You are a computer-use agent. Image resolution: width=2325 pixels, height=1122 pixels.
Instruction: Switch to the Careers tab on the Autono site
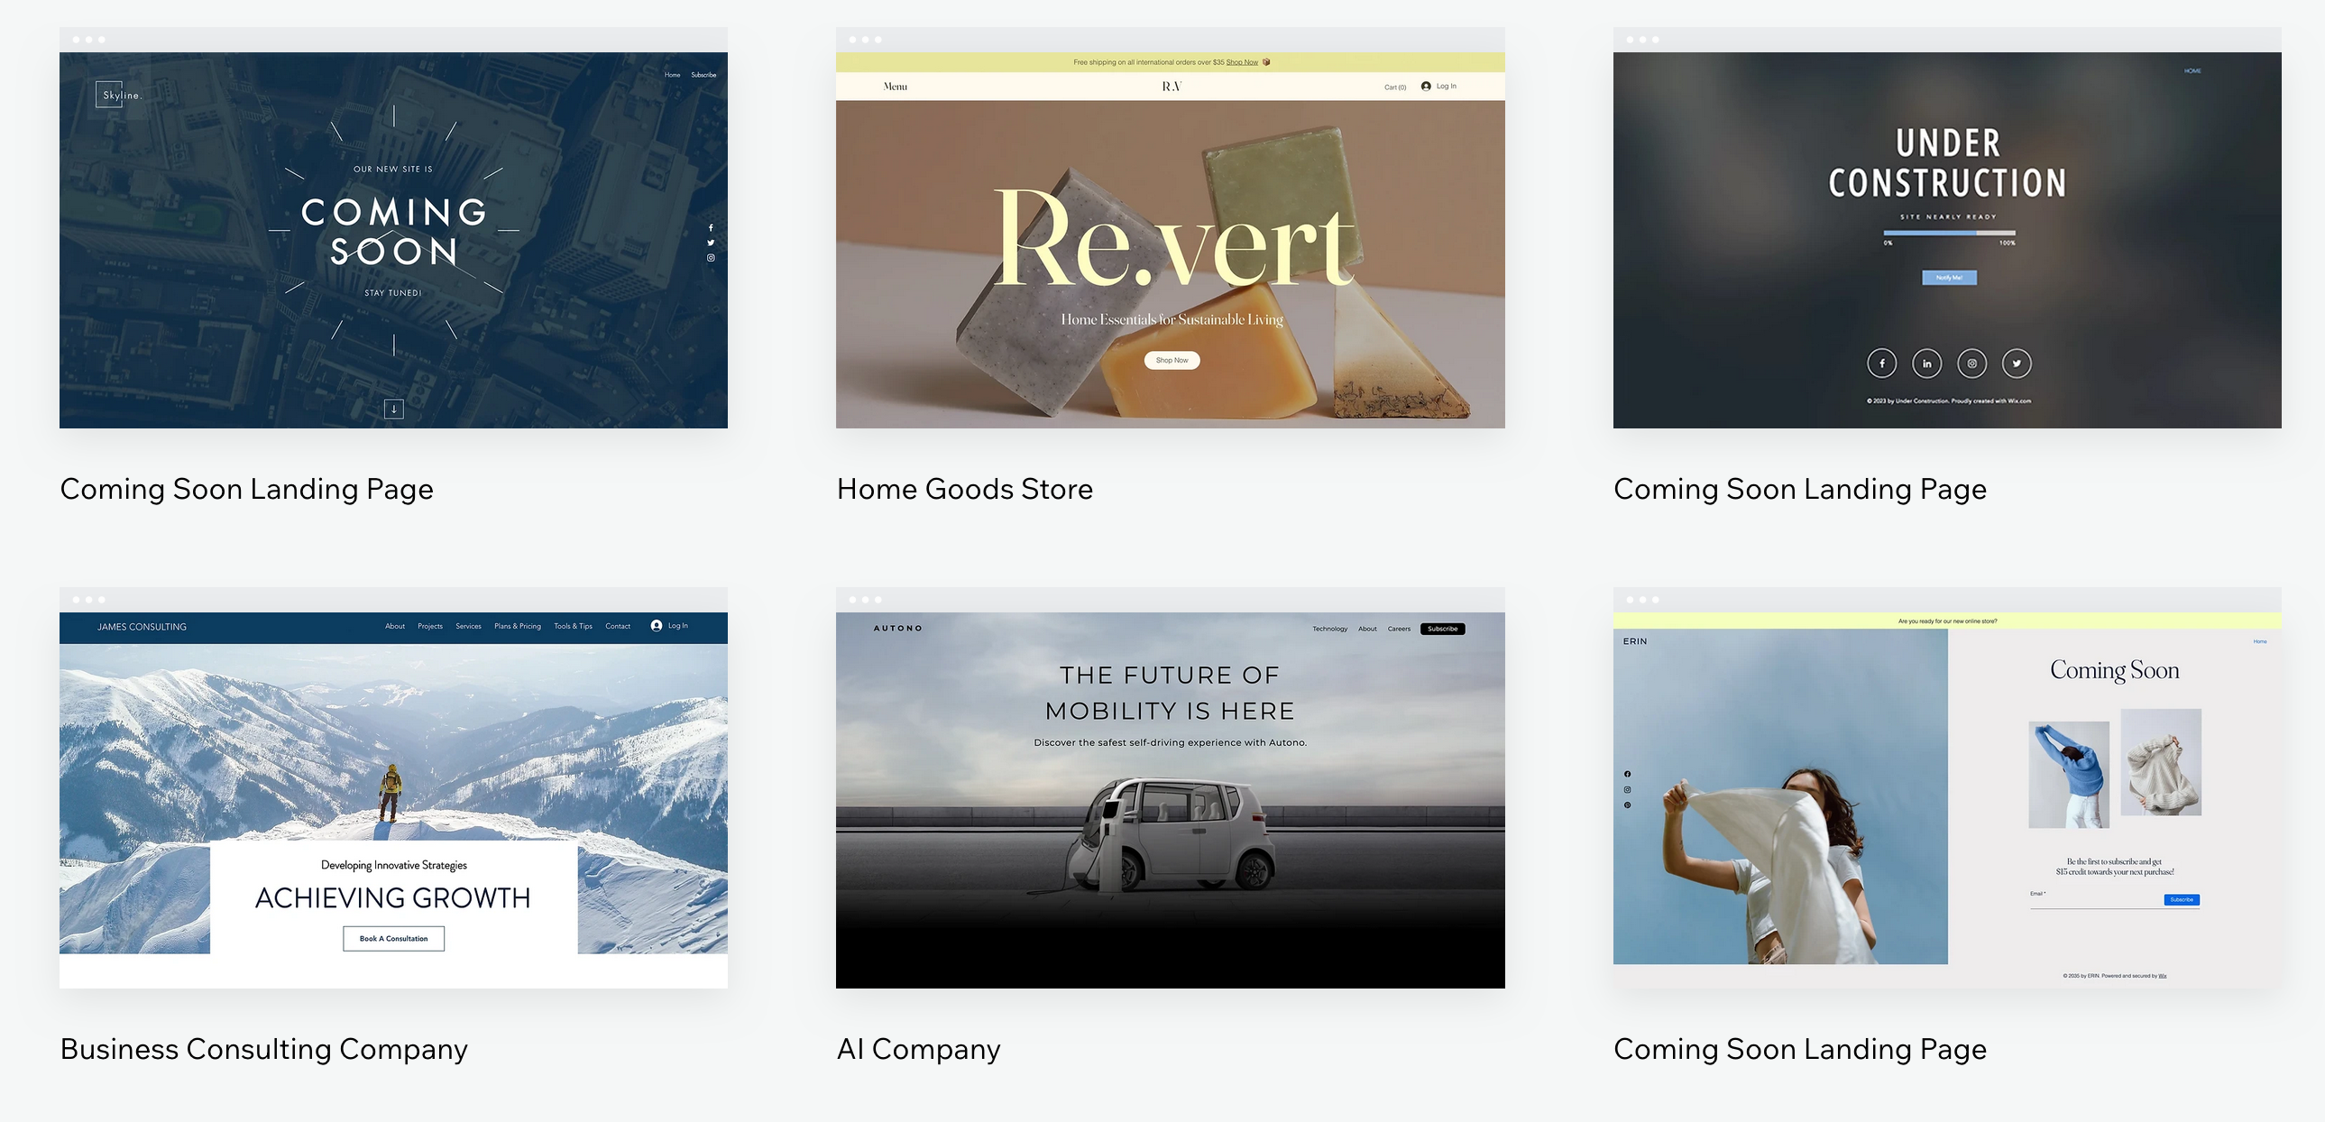click(1398, 630)
